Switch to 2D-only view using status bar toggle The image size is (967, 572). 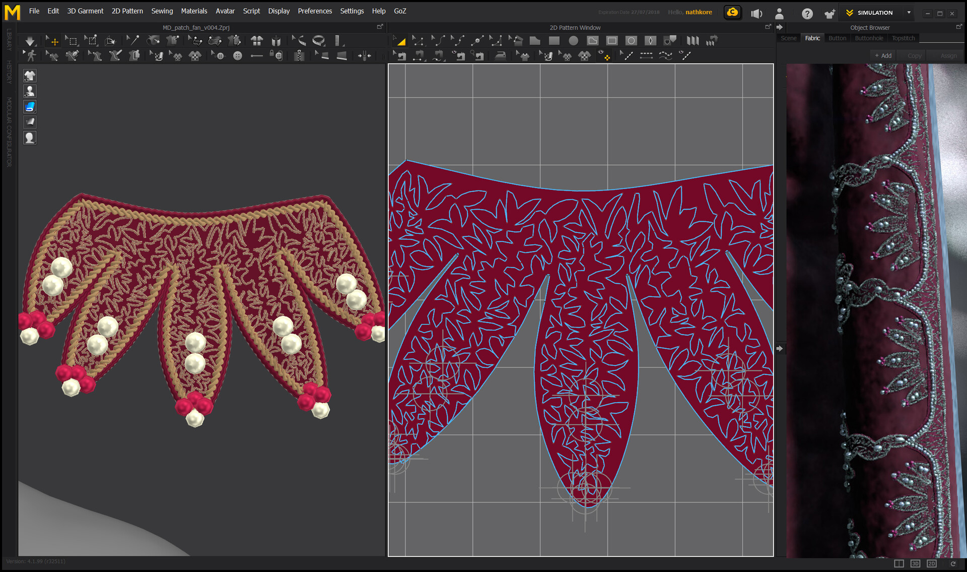coord(931,563)
